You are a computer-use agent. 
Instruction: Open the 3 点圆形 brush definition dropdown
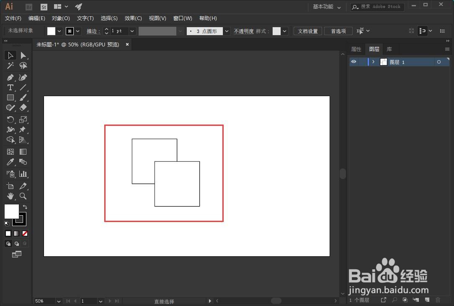click(227, 31)
